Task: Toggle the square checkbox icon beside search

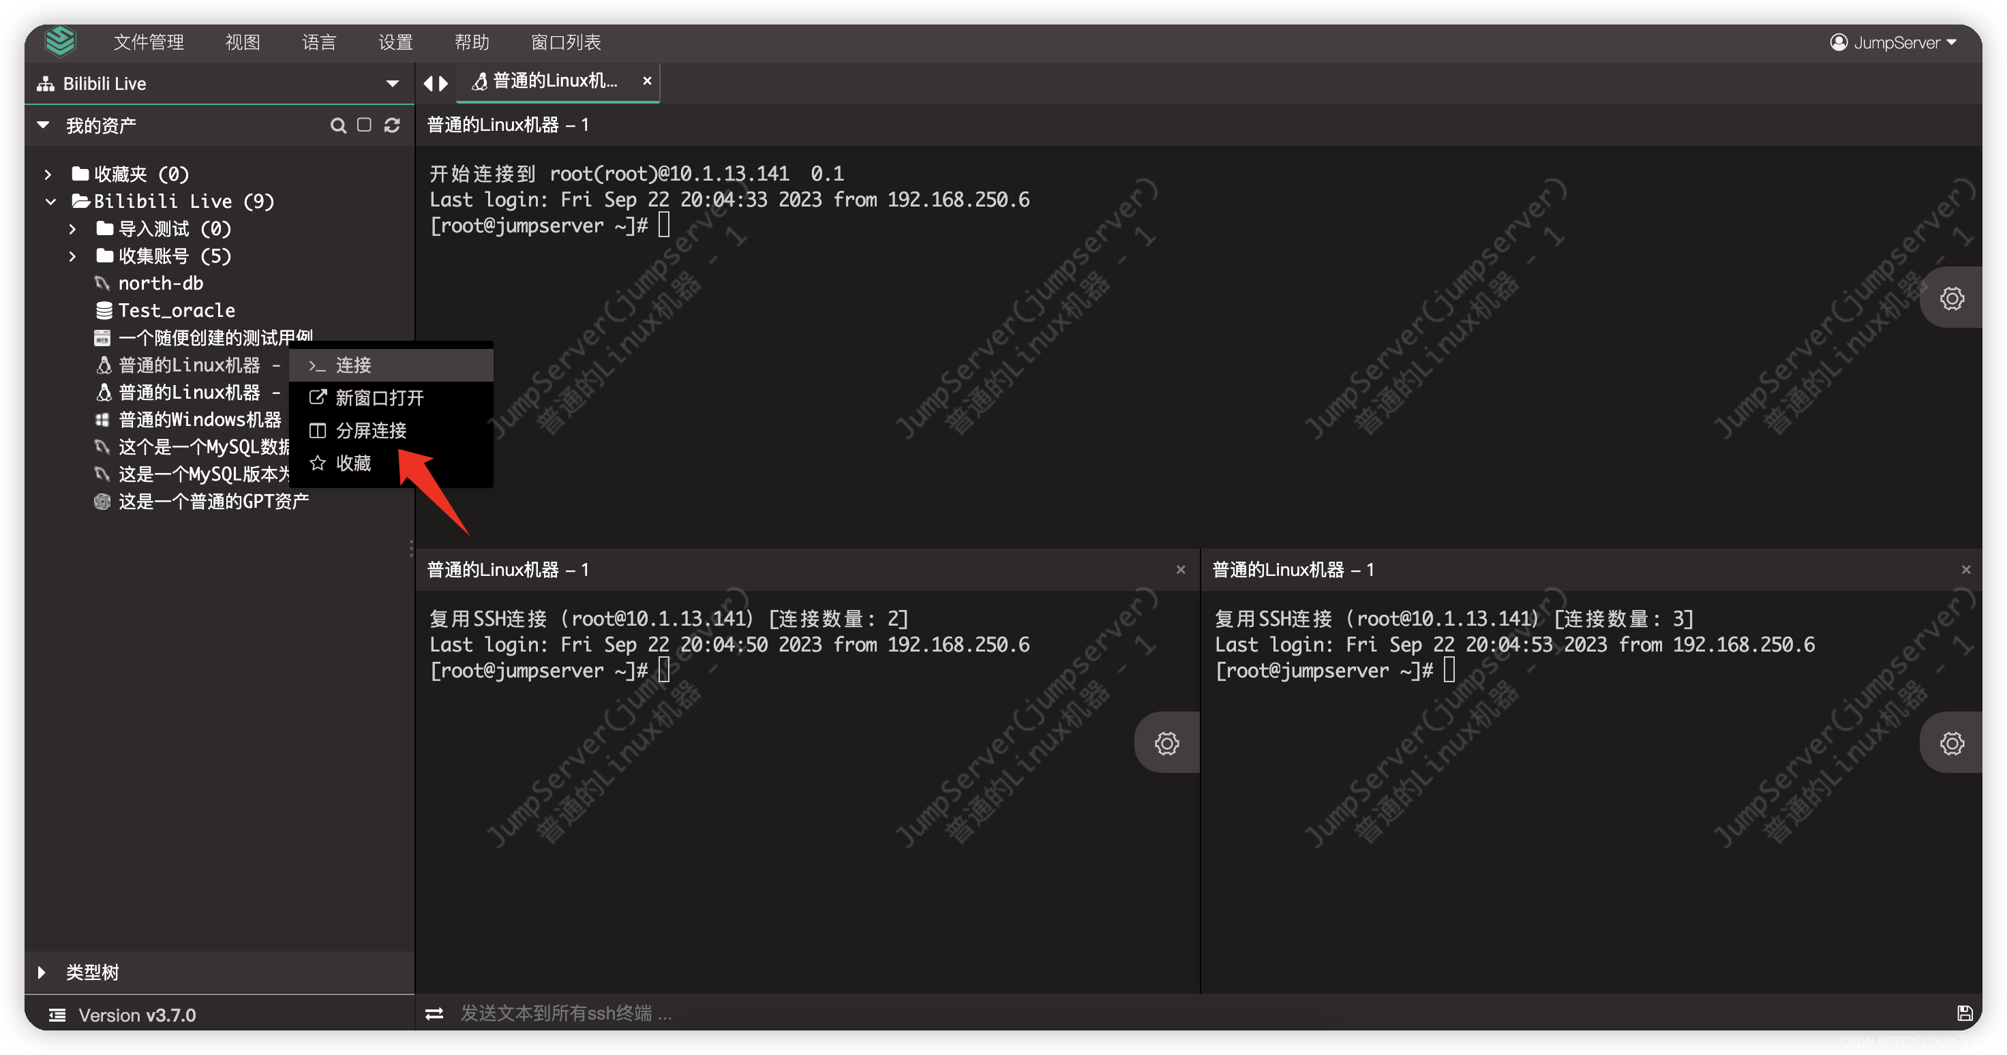Action: pos(364,125)
